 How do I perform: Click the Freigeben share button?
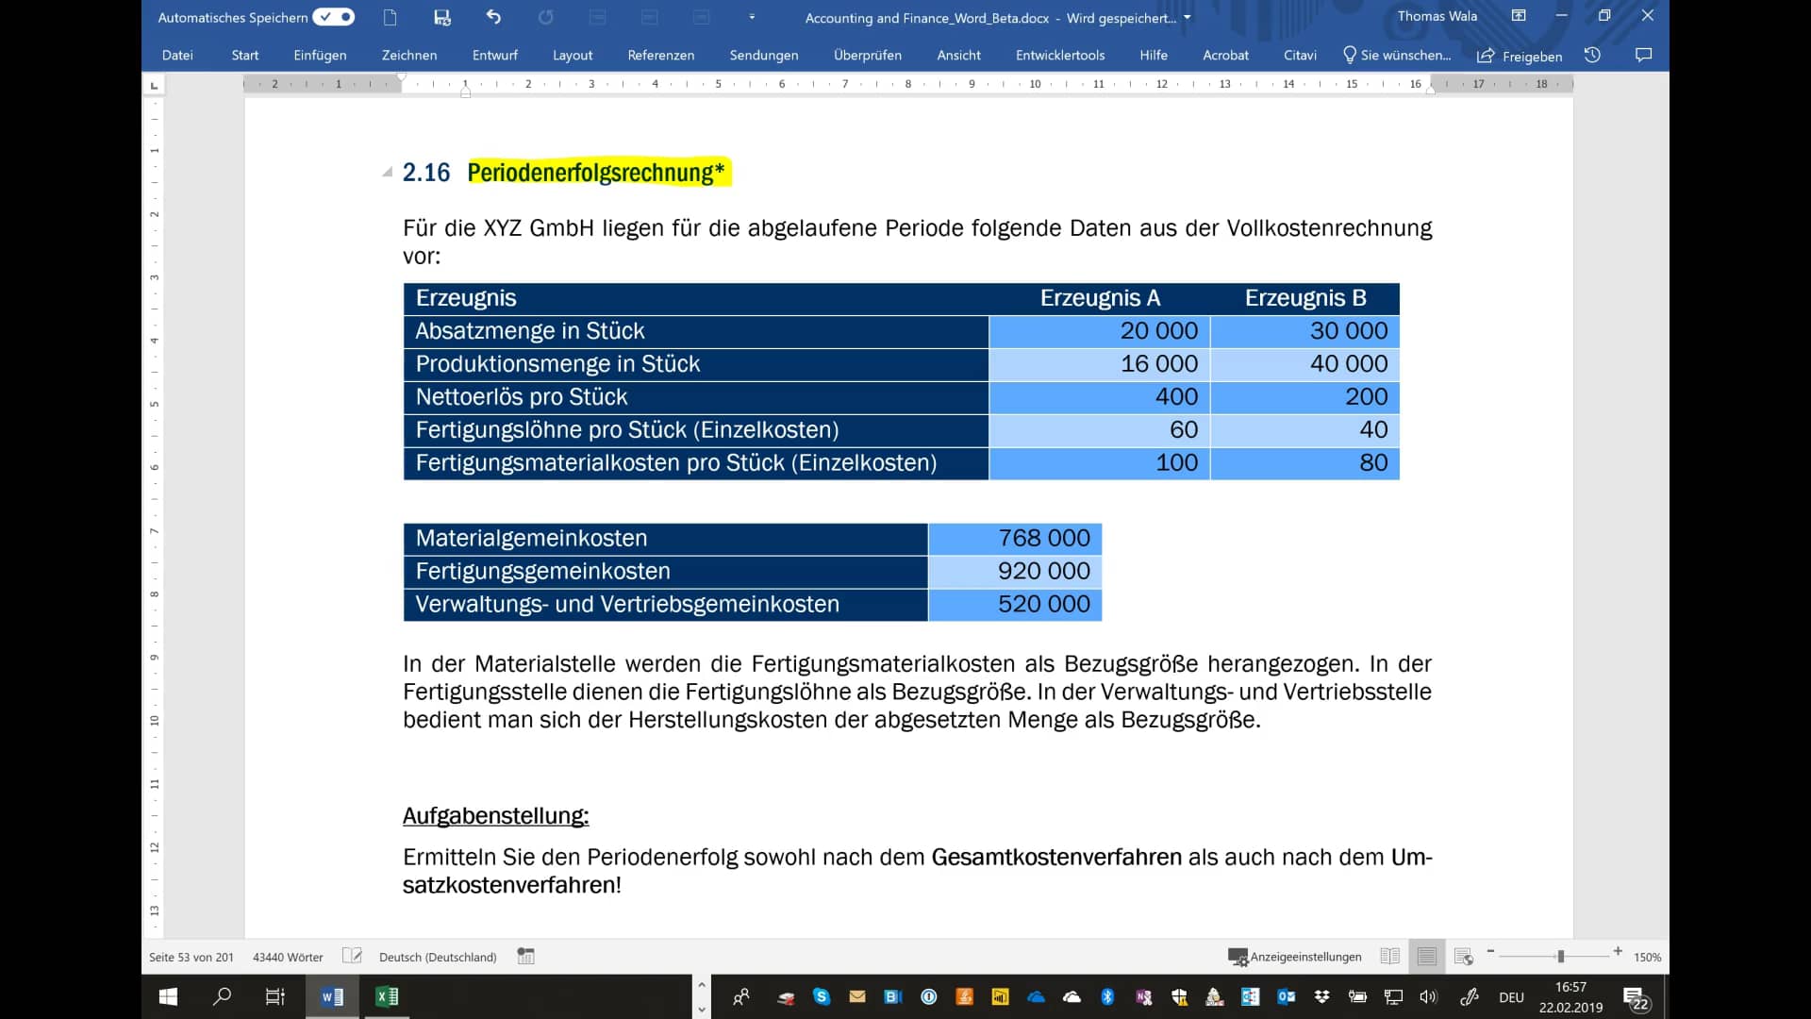pyautogui.click(x=1520, y=56)
